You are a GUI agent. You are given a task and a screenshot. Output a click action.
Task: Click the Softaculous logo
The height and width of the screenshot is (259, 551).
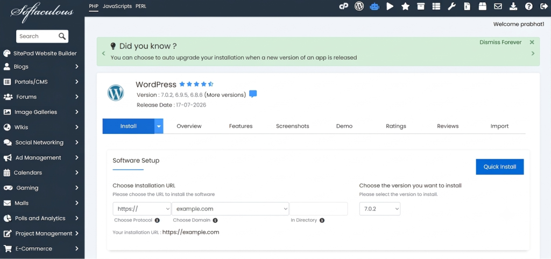click(42, 13)
